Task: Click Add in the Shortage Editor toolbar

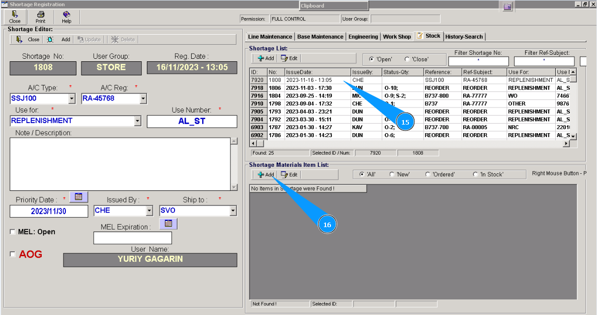Action: (61, 39)
